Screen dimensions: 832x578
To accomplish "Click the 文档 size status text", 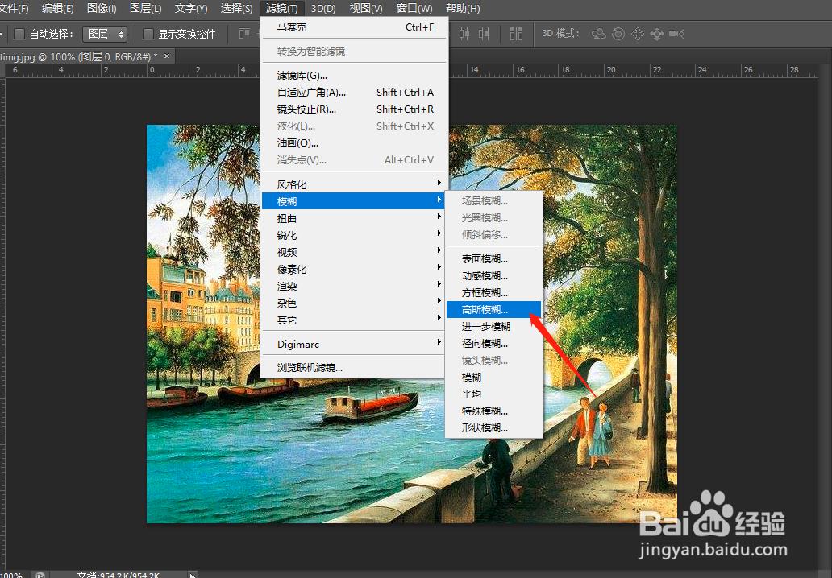I will 119,574.
